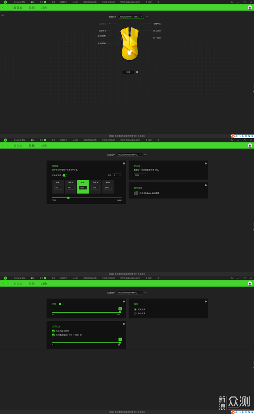The width and height of the screenshot is (254, 414).
Task: Click DPI sensitivity slider handle
Action: (68, 198)
